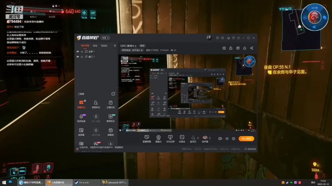
Task: Expand speaker options arrow
Action: pyautogui.click(x=210, y=138)
